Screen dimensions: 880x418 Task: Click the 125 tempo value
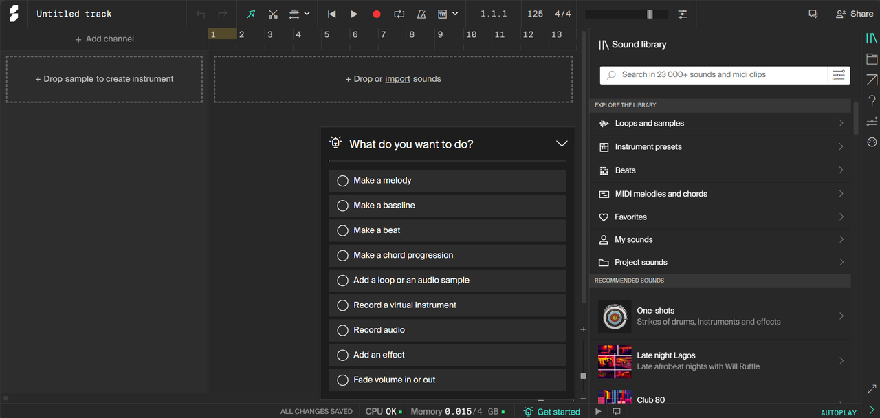click(535, 14)
